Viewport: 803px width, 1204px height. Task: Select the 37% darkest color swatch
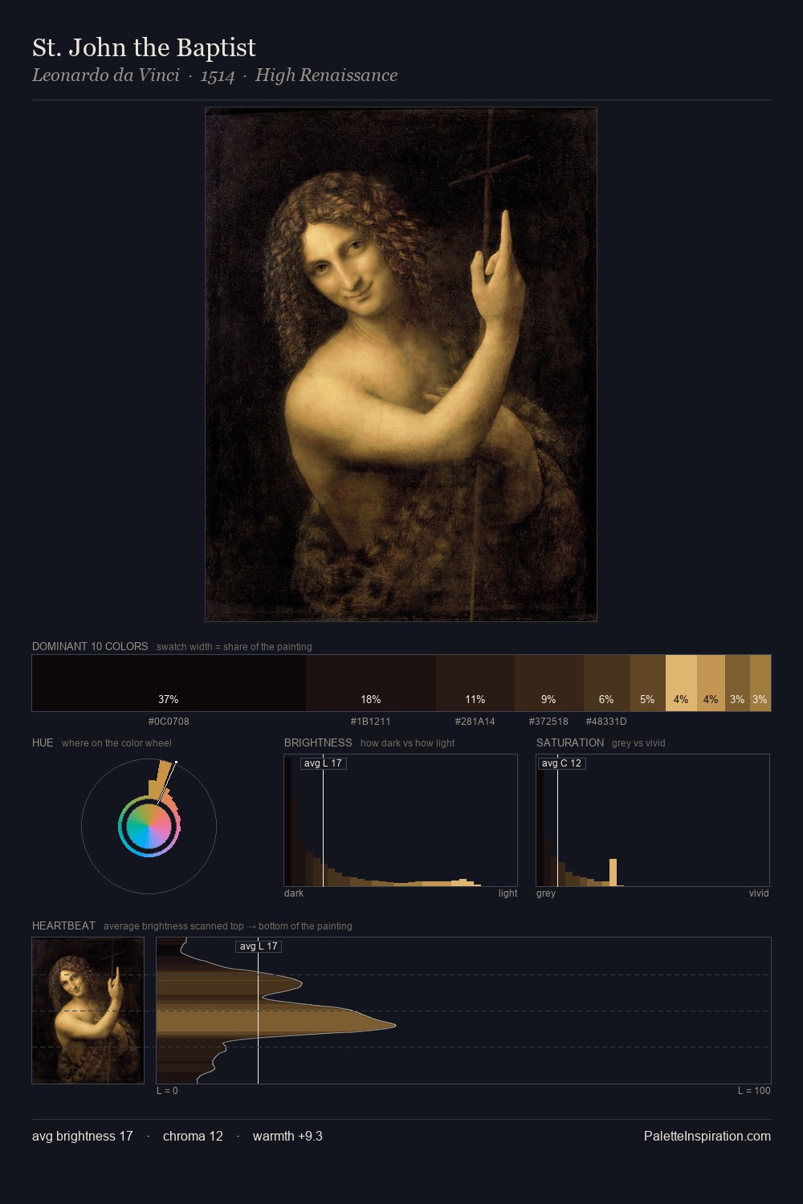pos(169,683)
